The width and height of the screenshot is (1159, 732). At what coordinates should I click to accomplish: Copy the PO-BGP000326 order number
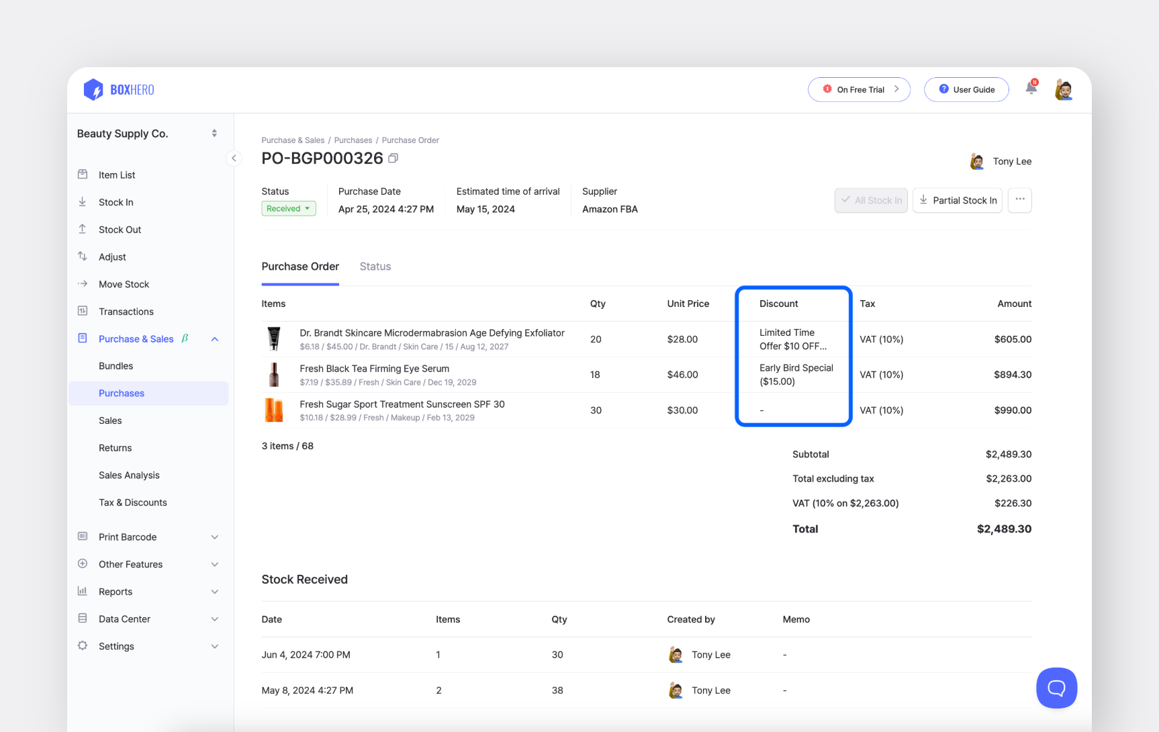tap(393, 158)
